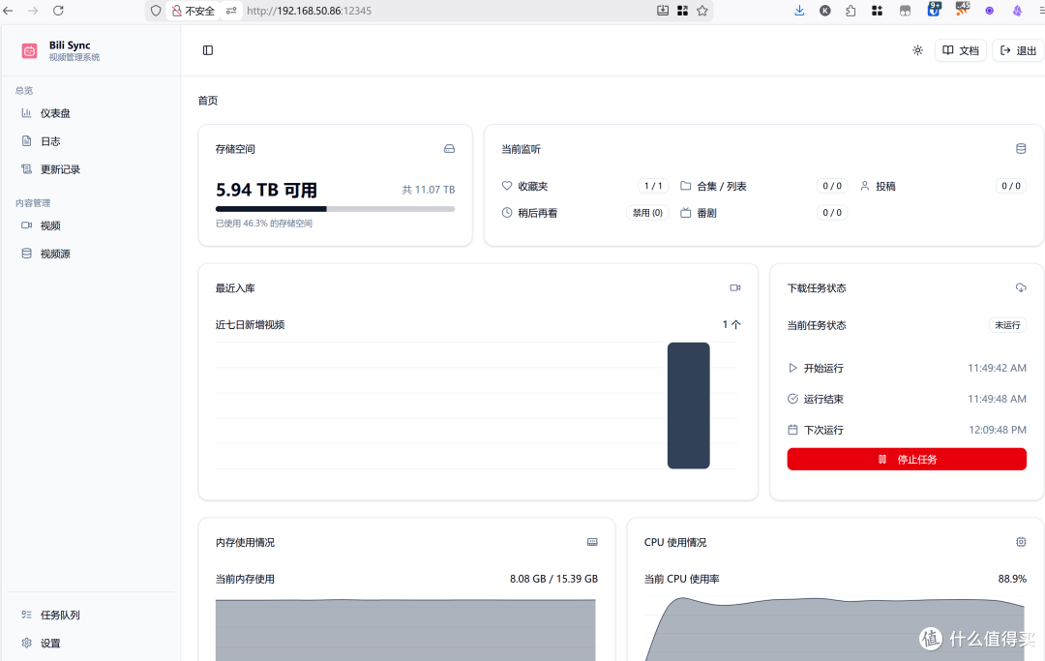1045x661 pixels.
Task: Click the bar in 近七日新增视频 chart
Action: click(689, 406)
